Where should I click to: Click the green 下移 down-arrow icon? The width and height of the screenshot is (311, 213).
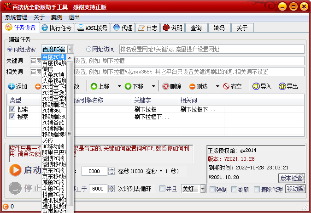[128, 86]
